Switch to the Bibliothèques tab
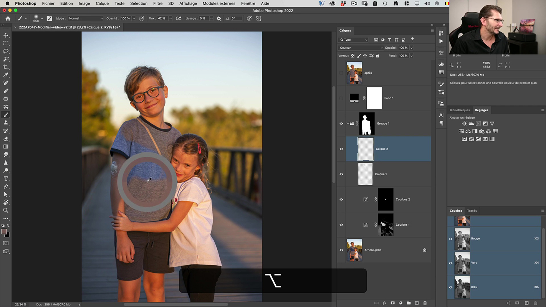This screenshot has height=307, width=546. [460, 110]
